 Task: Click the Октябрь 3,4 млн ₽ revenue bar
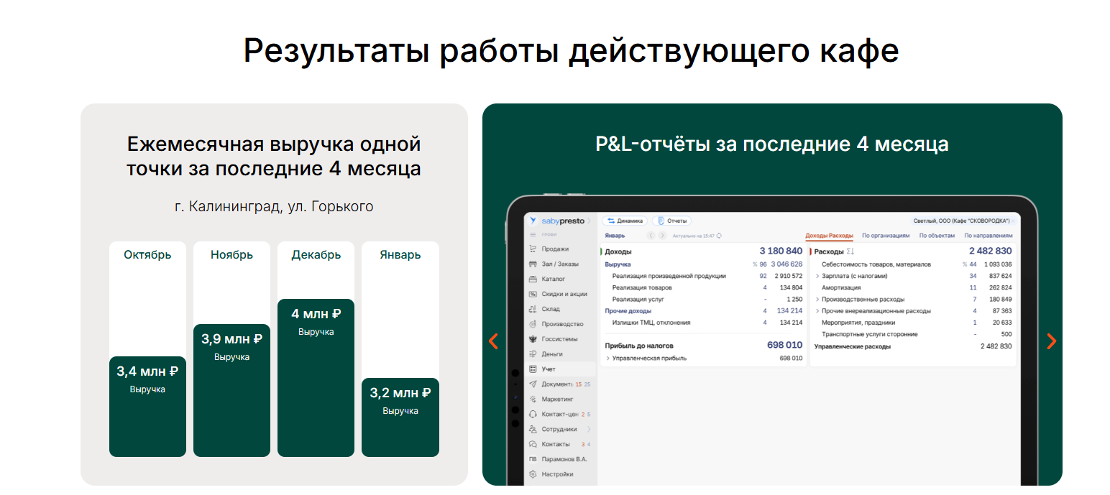coord(147,407)
